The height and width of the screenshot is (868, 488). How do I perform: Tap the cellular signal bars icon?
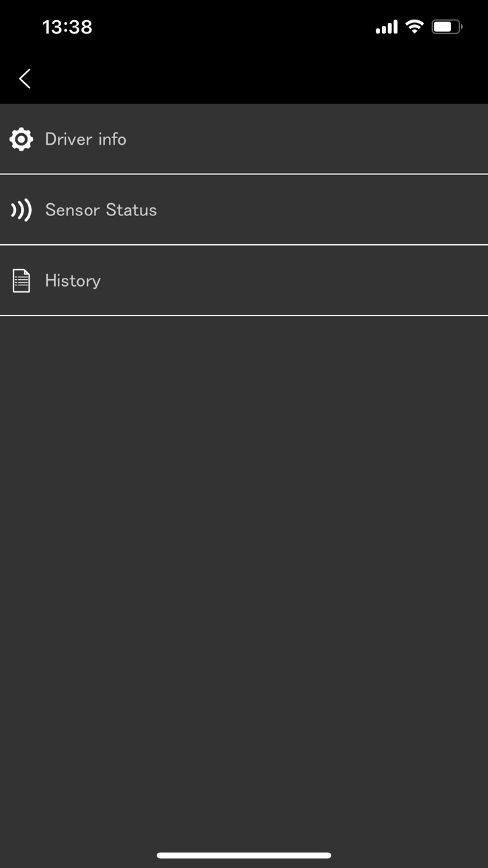[387, 28]
